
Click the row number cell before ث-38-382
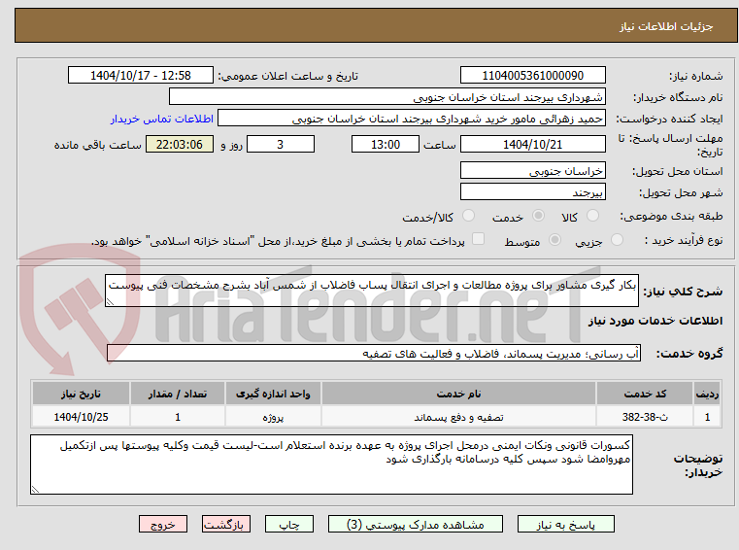tap(707, 417)
